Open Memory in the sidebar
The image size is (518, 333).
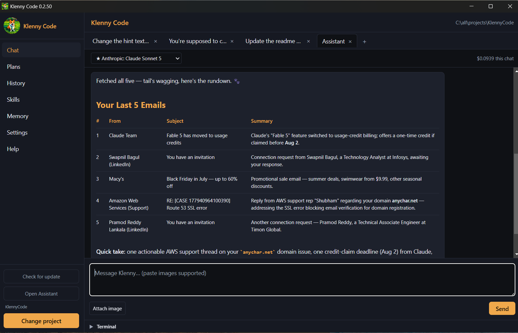click(x=41, y=116)
